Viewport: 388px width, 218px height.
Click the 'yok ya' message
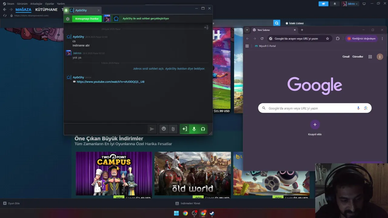(x=77, y=58)
